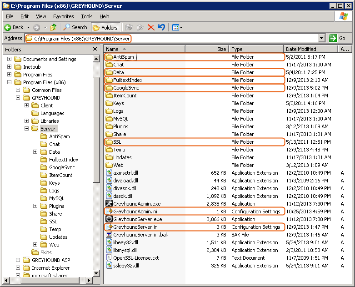Collapse the Server tree node

click(x=26, y=128)
